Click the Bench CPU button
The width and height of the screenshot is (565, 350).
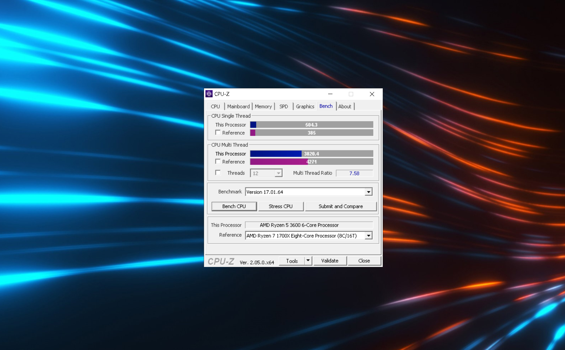[x=234, y=206]
